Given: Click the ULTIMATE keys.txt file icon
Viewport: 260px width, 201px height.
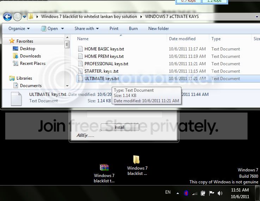Looking at the screenshot, I should click(x=80, y=78).
